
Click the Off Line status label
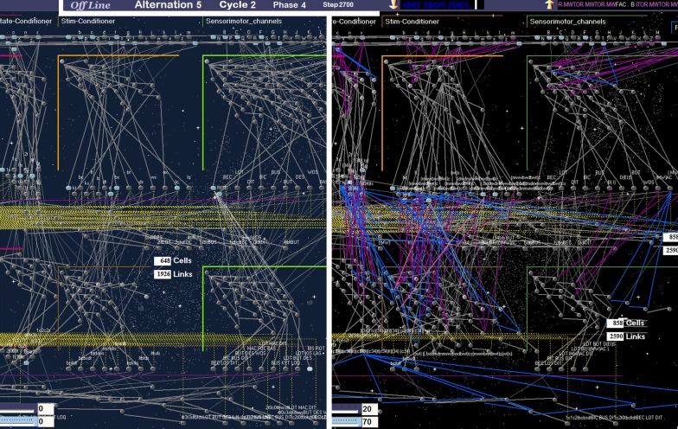pyautogui.click(x=90, y=5)
